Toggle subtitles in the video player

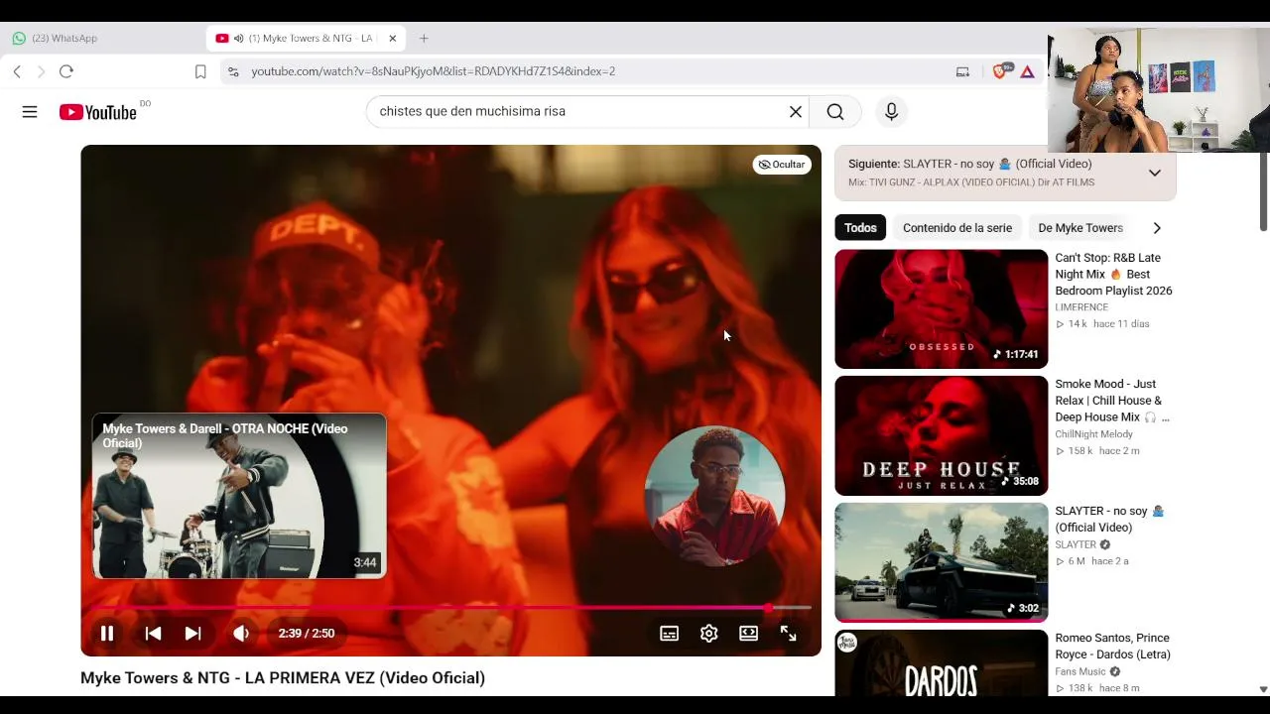[670, 634]
